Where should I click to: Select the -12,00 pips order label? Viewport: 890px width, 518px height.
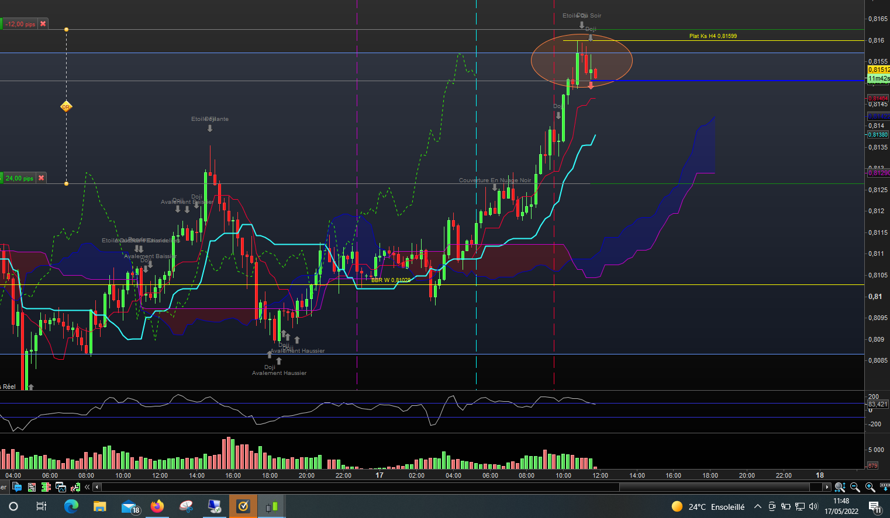pos(20,24)
